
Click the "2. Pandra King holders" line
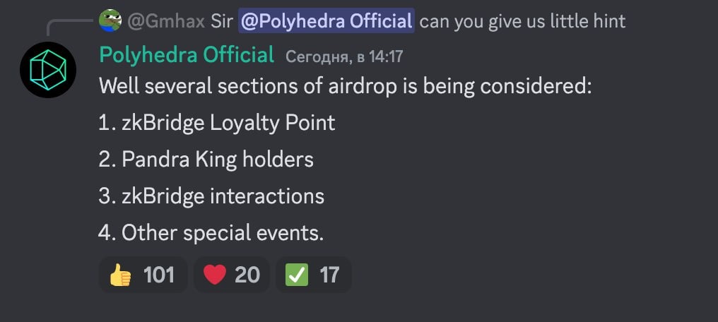(x=206, y=160)
